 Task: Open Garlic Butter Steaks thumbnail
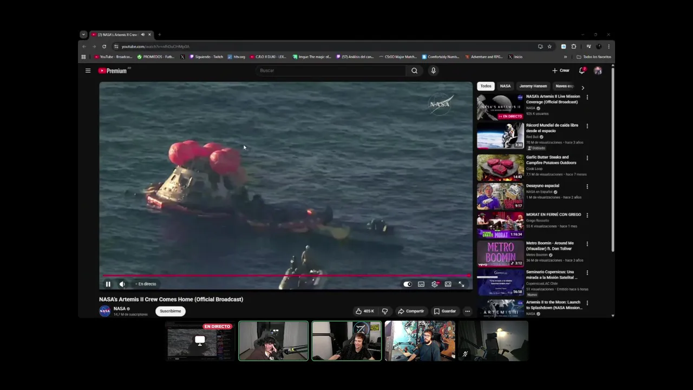pyautogui.click(x=500, y=167)
